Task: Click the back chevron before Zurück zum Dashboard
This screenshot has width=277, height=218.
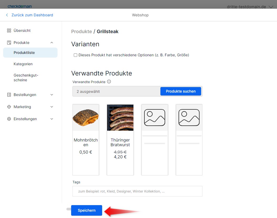Action: pyautogui.click(x=7, y=15)
